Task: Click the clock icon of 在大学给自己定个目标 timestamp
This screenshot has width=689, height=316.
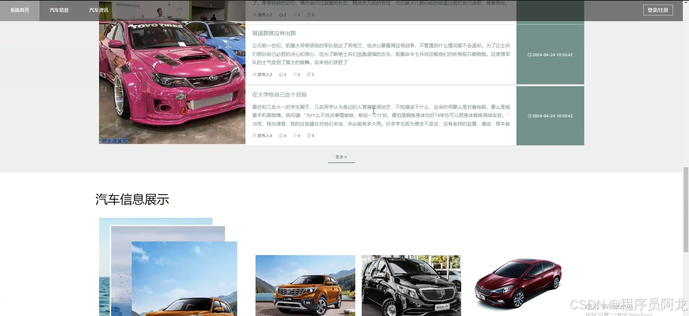Action: click(x=530, y=116)
